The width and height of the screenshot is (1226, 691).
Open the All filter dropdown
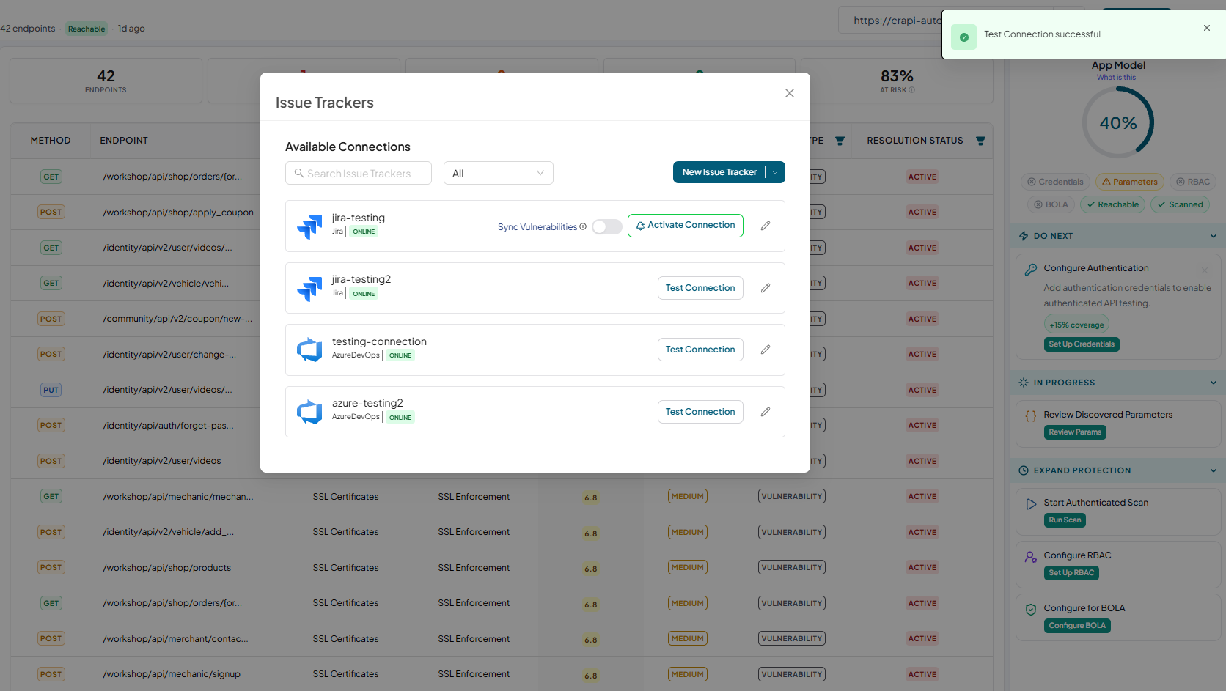499,173
